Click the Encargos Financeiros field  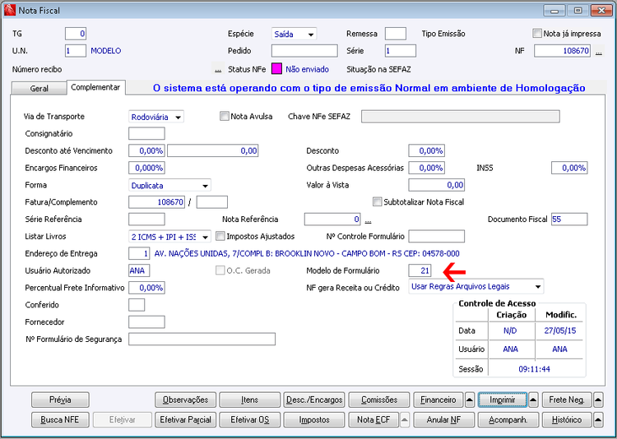(146, 168)
